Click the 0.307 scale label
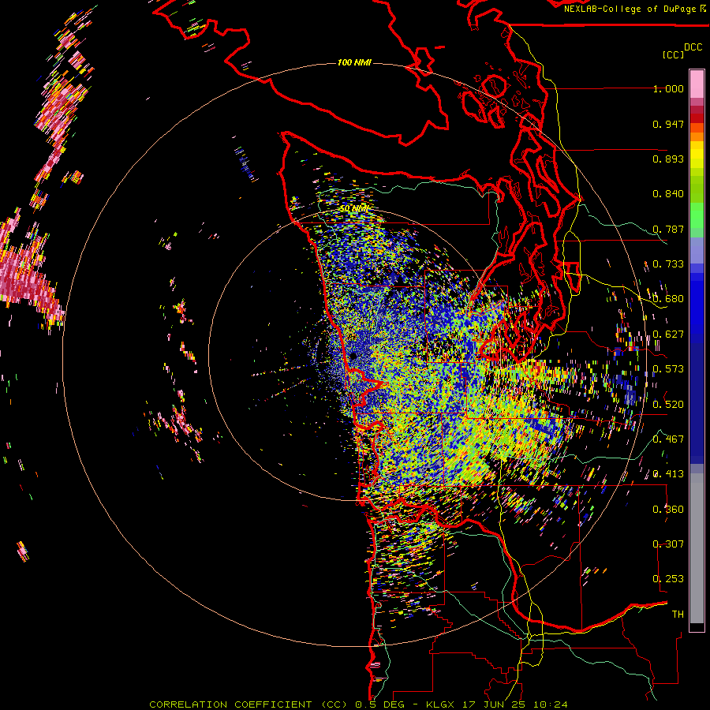Viewport: 710px width, 710px height. [668, 544]
